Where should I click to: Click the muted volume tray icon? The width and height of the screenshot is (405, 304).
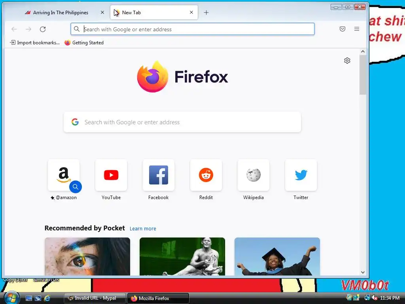(x=375, y=298)
